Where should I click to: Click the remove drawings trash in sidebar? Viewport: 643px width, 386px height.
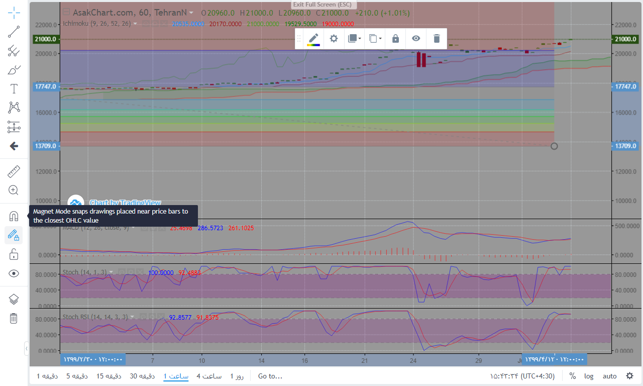[x=14, y=318]
